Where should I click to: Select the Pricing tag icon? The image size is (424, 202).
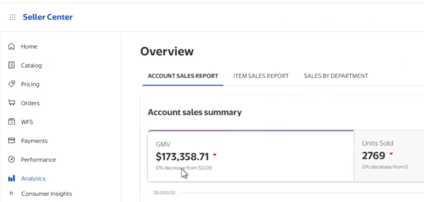(x=12, y=84)
